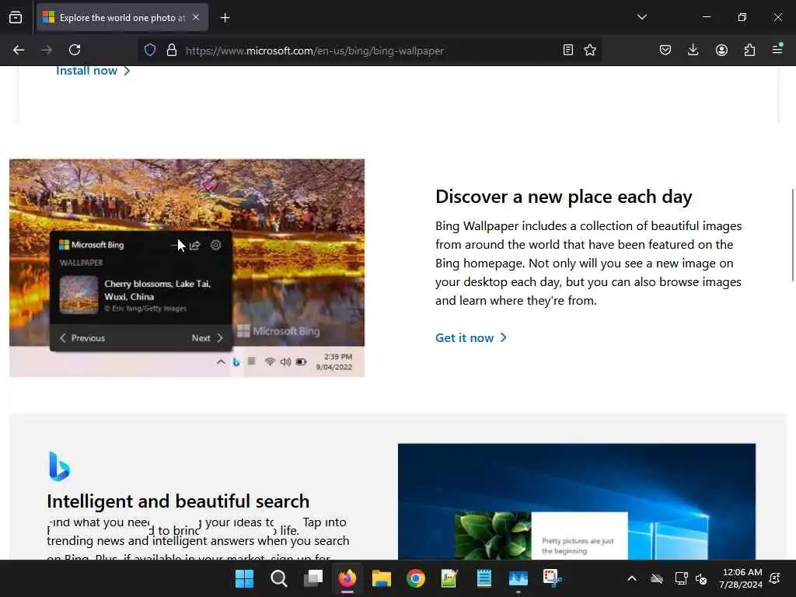Open Firefox View recent browsing icon
796x597 pixels.
click(16, 18)
